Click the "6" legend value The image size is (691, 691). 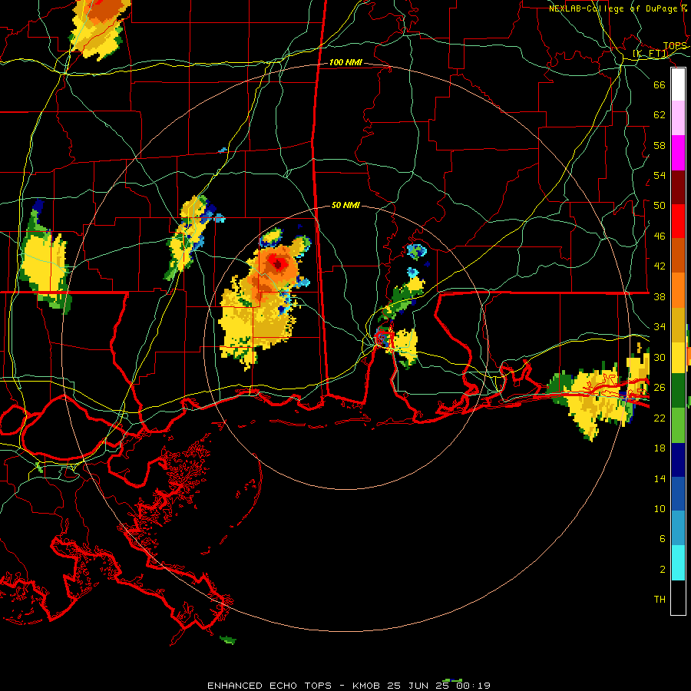click(x=662, y=538)
